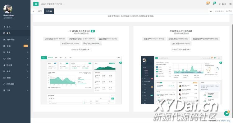Click 固定页脚(Fixed footer) option button
Screen dimensions: 233x123
pyautogui.click(x=92, y=44)
